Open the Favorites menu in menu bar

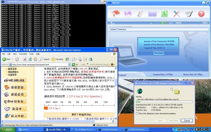click(23, 54)
